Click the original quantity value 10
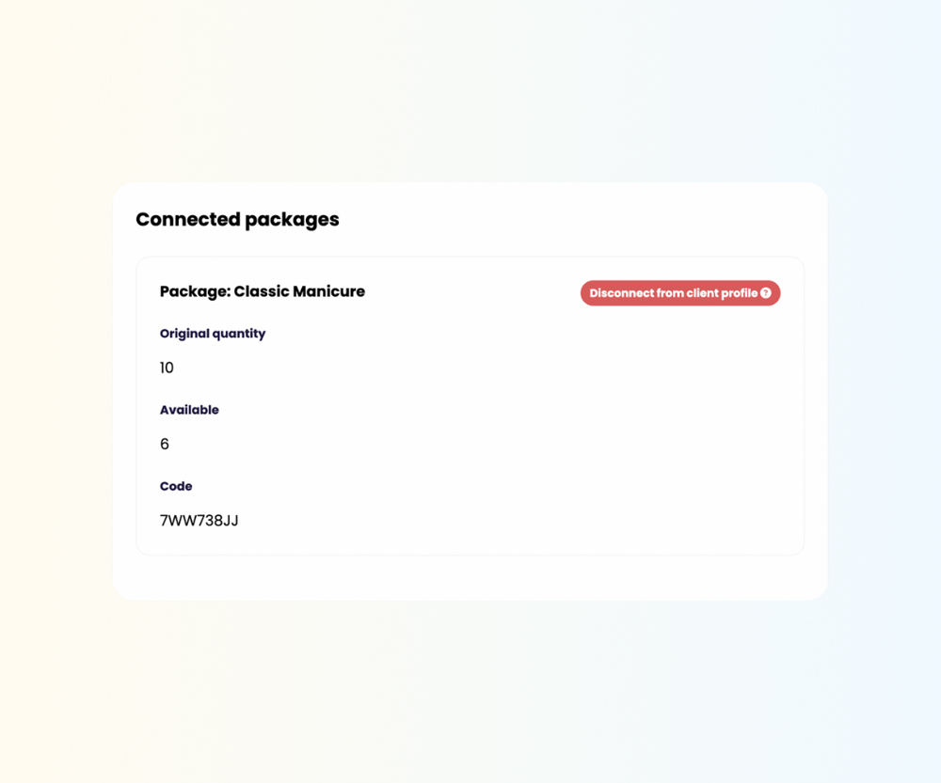 click(167, 368)
